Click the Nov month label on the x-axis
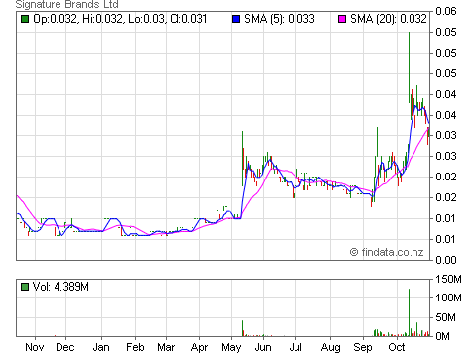This screenshot has height=357, width=472. pyautogui.click(x=35, y=347)
